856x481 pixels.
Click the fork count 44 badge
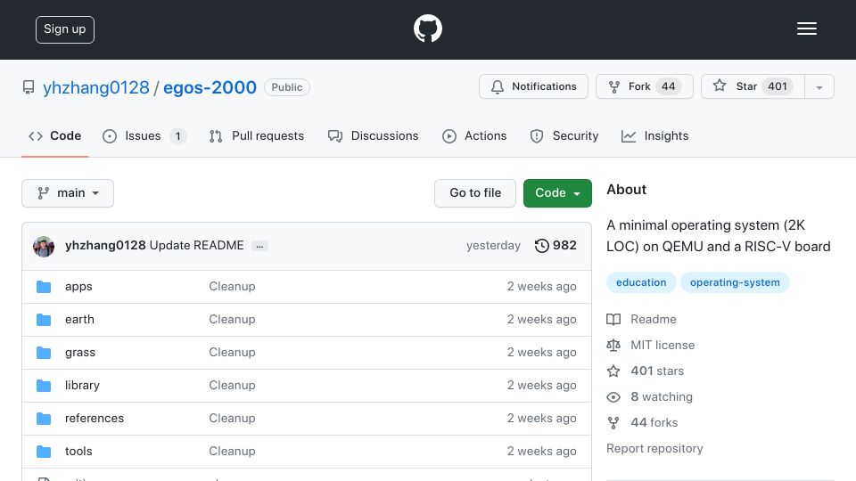pyautogui.click(x=668, y=86)
